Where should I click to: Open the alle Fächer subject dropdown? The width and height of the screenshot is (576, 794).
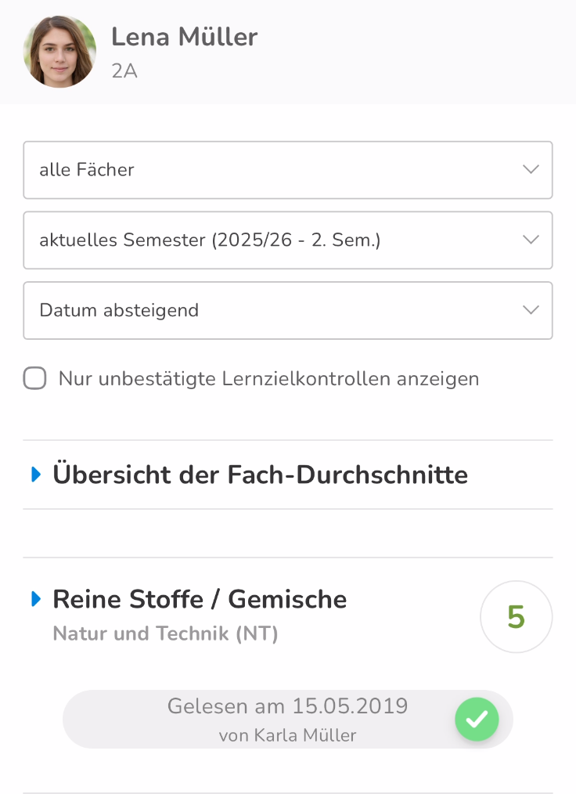(x=287, y=170)
